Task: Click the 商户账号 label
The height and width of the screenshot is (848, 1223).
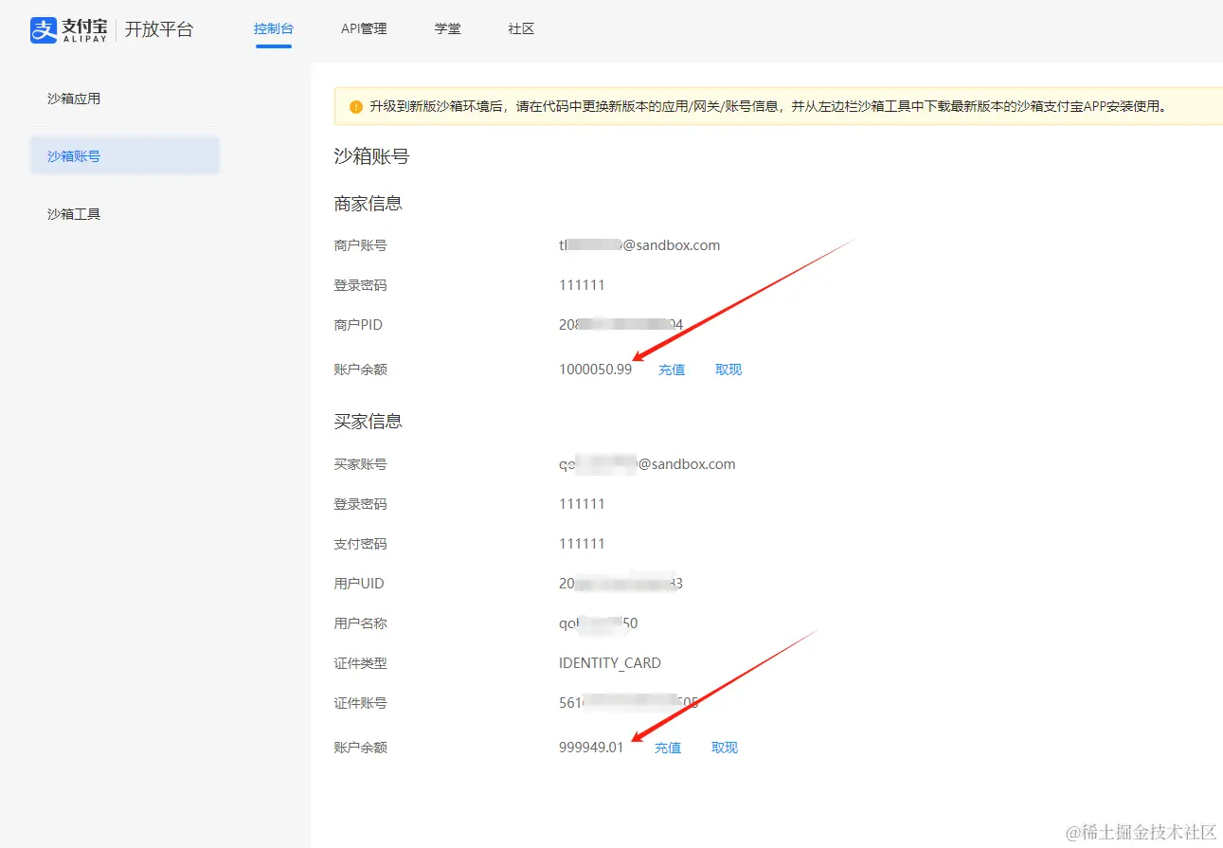Action: [360, 245]
